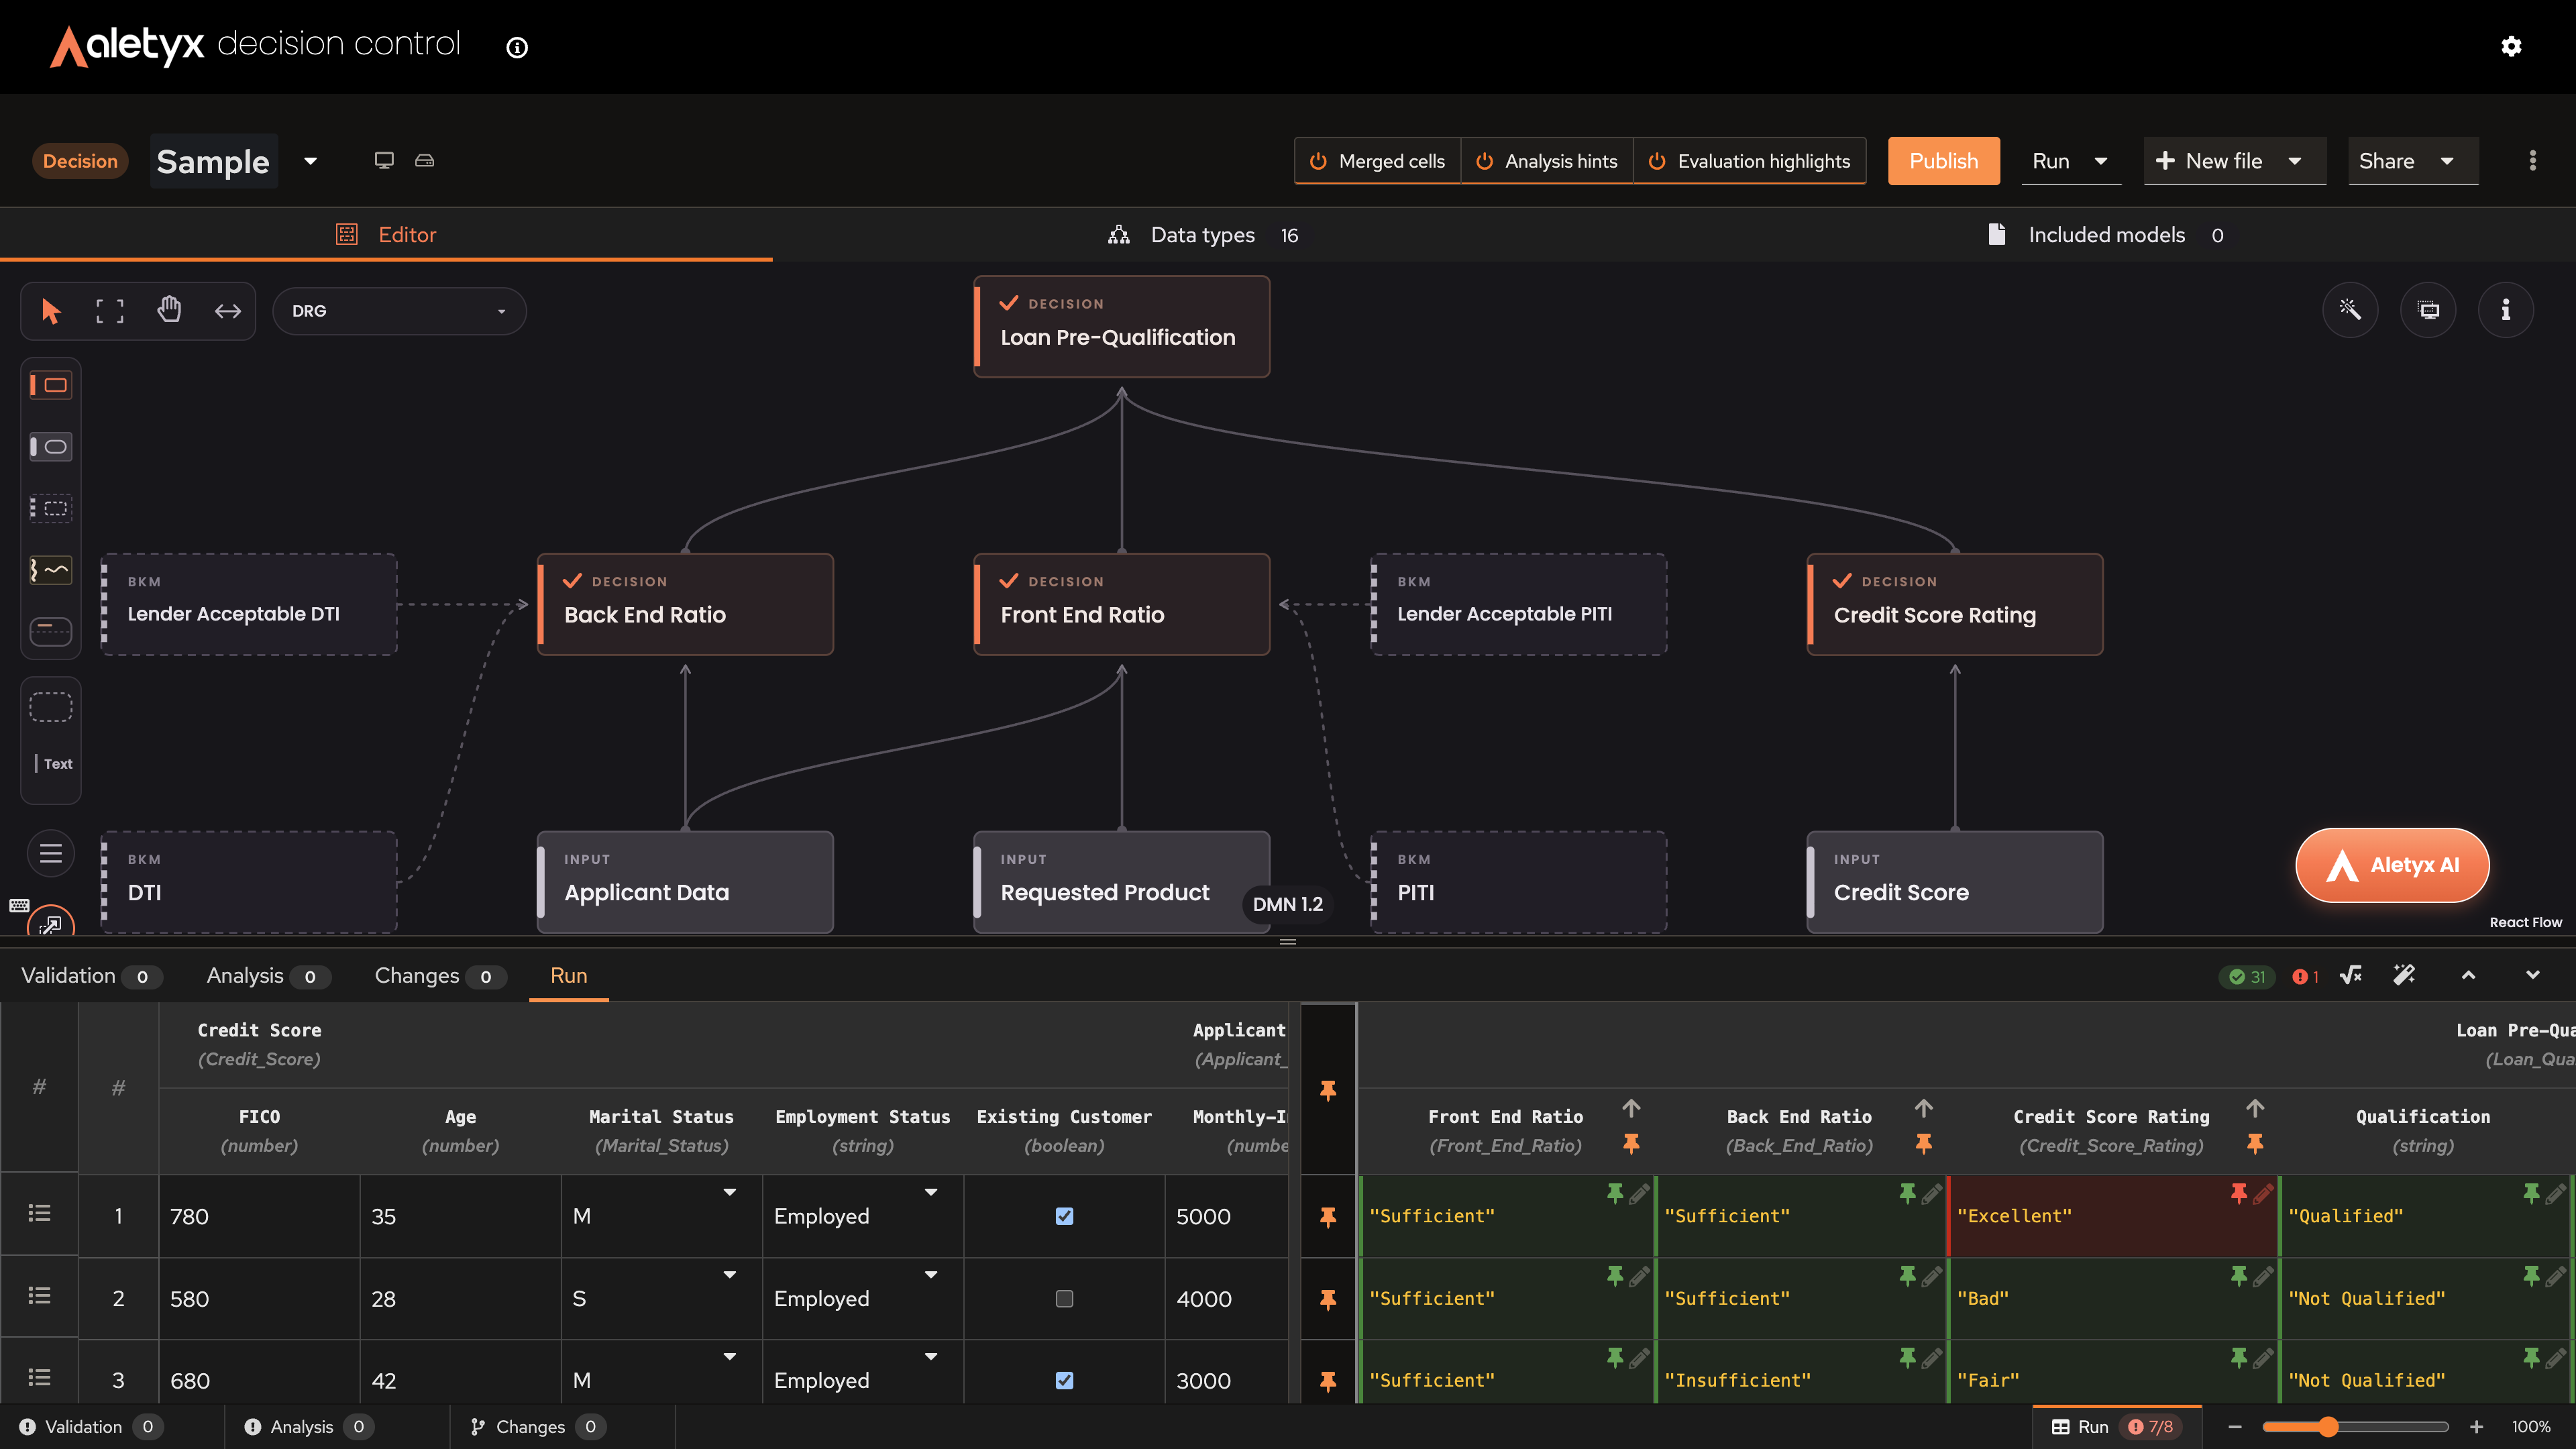Click the zoom in plus button
The width and height of the screenshot is (2576, 1449).
[2476, 1427]
